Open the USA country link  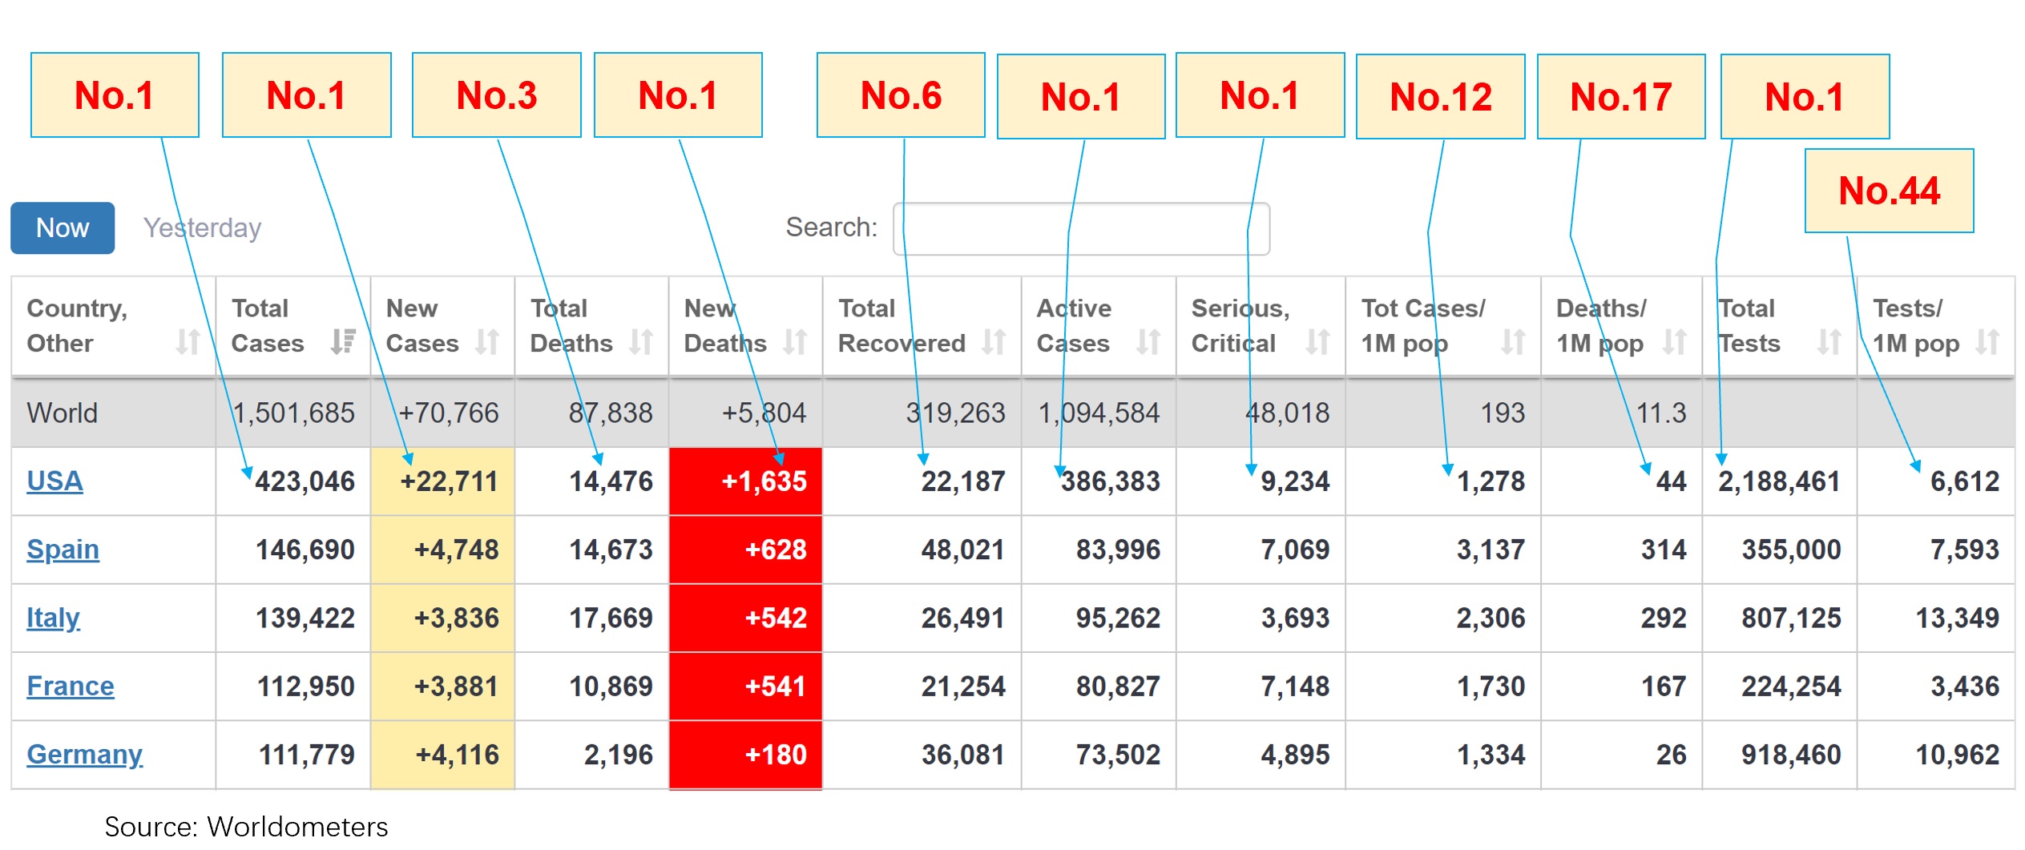[x=54, y=481]
